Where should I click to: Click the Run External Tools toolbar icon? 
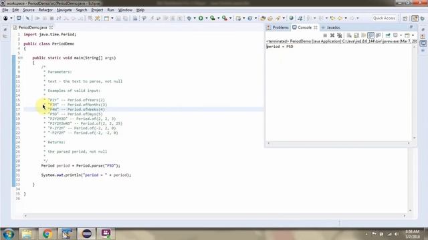coord(225,18)
